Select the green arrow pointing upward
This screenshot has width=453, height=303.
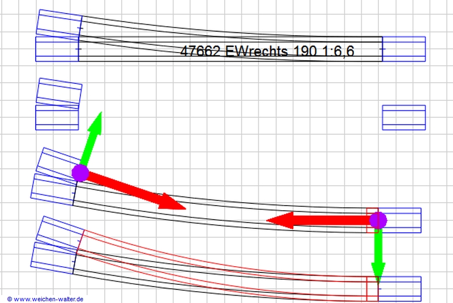pyautogui.click(x=93, y=135)
